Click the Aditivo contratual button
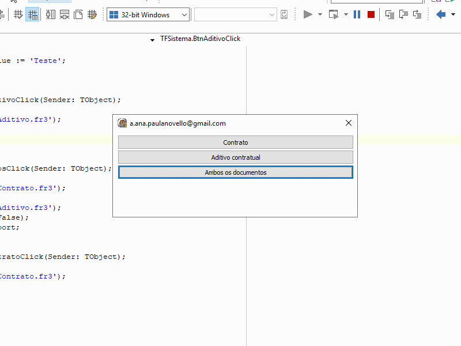This screenshot has height=346, width=461. [236, 157]
